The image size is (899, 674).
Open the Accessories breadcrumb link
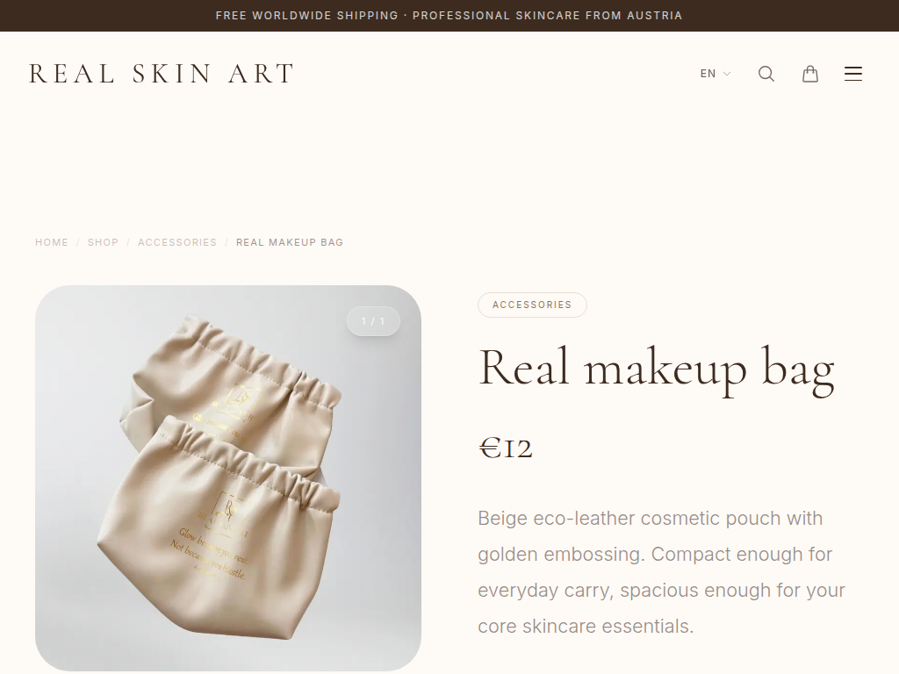pos(177,242)
